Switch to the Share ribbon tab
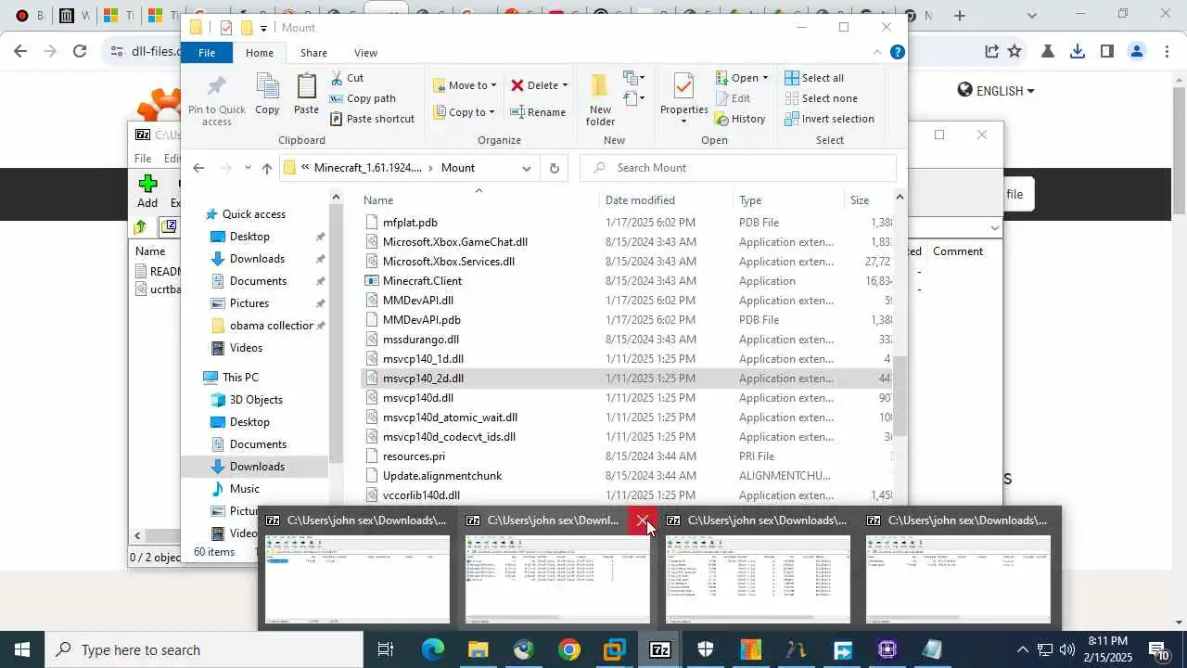The width and height of the screenshot is (1187, 668). tap(313, 53)
